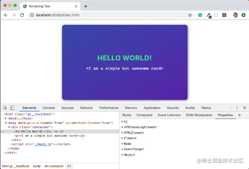The image size is (249, 169).
Task: Open the Memory tab
Action: click(x=131, y=108)
